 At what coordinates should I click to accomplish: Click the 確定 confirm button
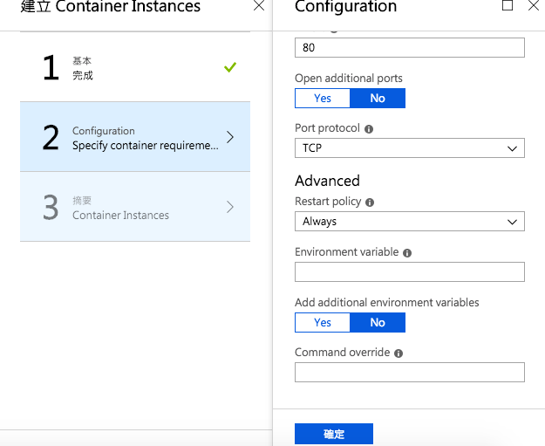[x=334, y=434]
